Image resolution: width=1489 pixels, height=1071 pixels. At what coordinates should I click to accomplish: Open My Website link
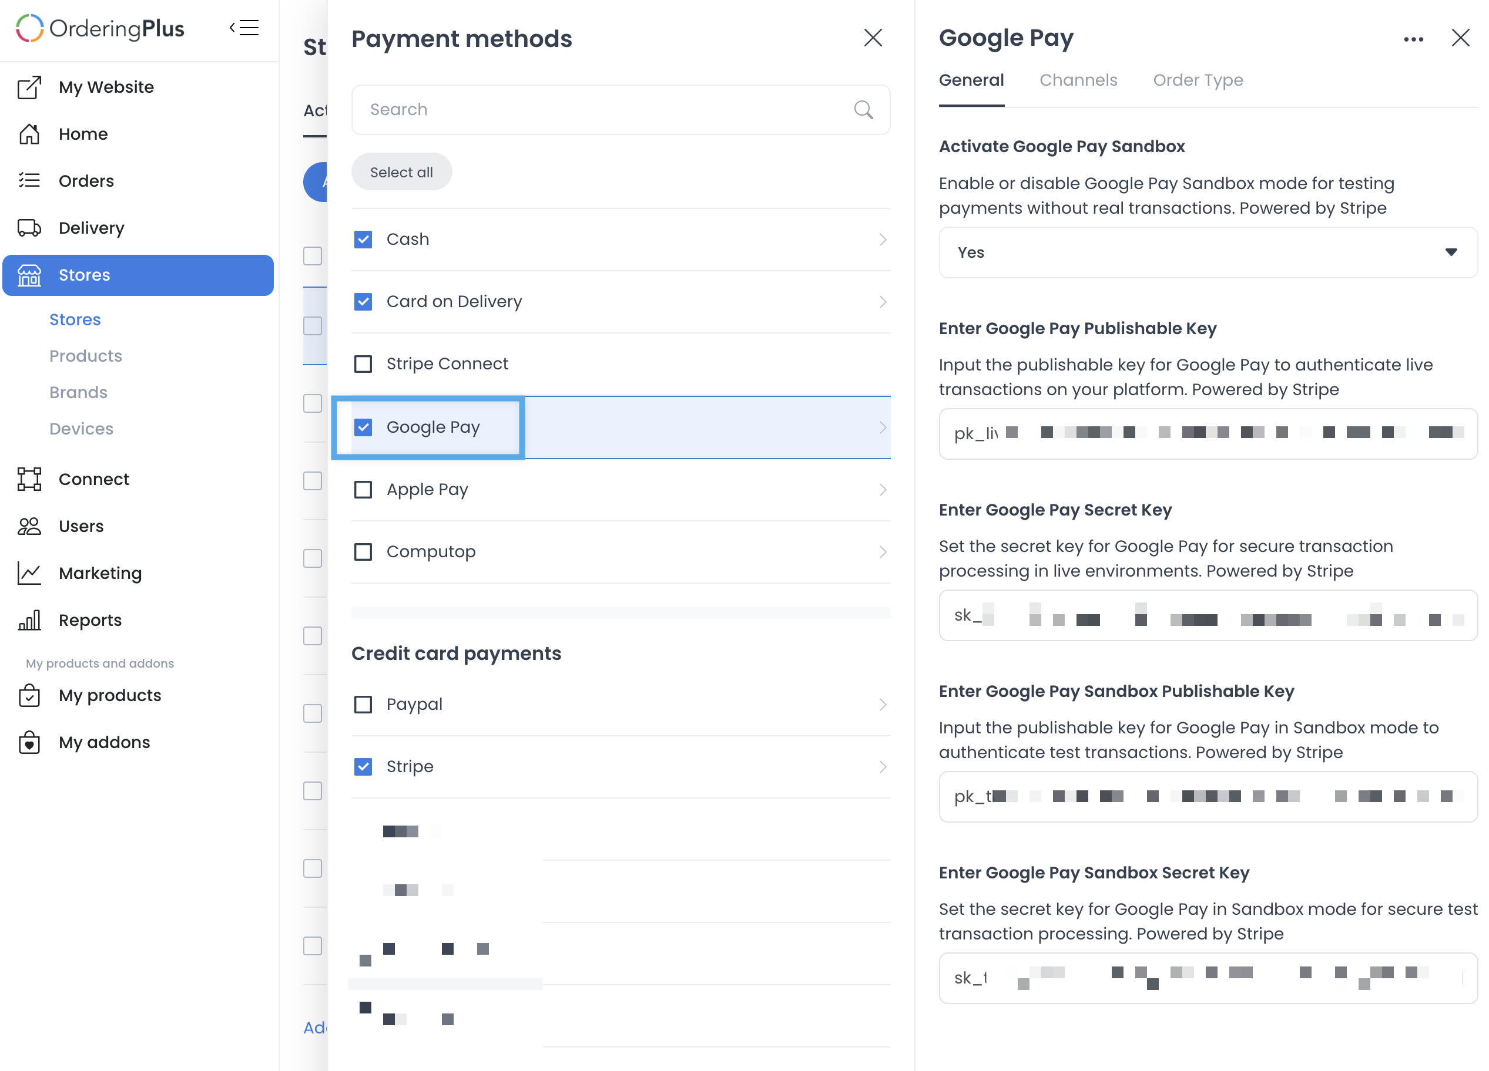tap(106, 87)
